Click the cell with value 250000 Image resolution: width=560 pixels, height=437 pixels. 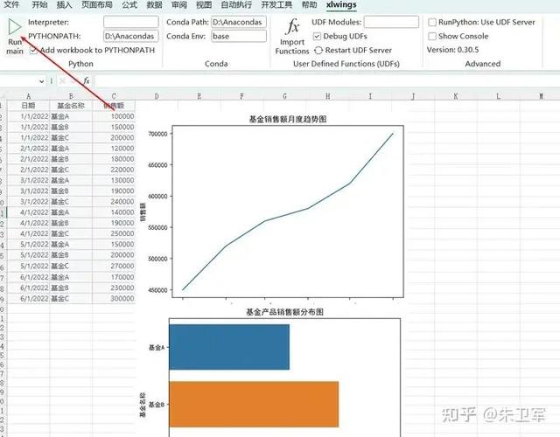(114, 233)
